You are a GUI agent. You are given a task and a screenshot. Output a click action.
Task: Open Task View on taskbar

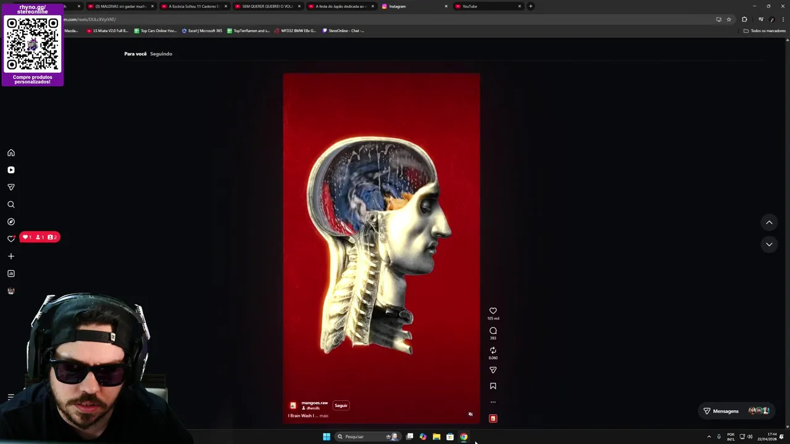(409, 437)
